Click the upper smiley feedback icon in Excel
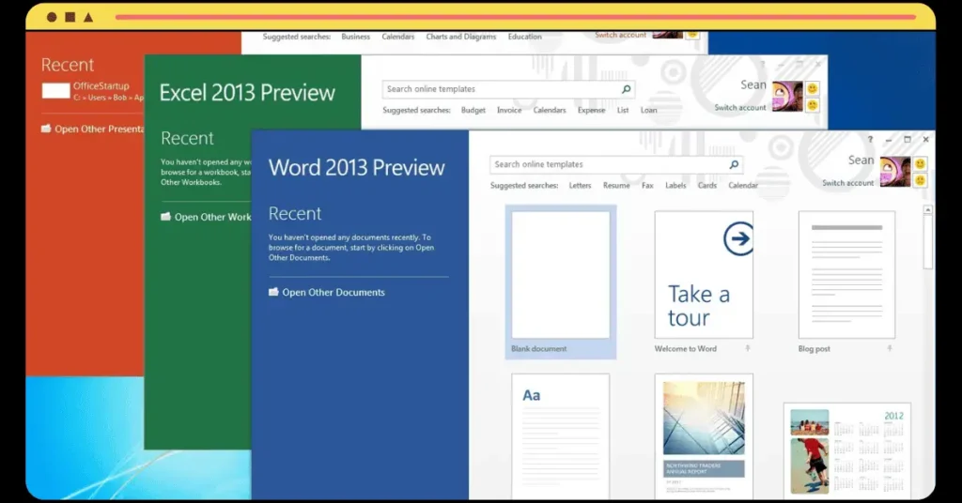 [x=813, y=89]
